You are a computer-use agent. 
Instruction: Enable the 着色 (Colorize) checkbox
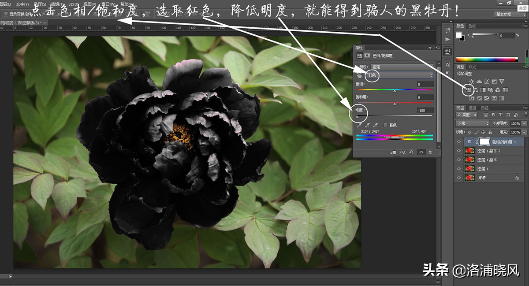click(x=386, y=125)
